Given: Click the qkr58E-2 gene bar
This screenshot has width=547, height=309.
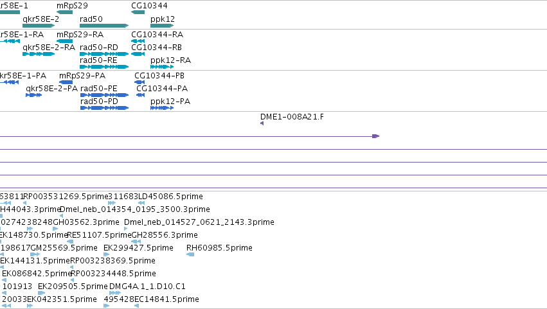Looking at the screenshot, I should point(39,26).
